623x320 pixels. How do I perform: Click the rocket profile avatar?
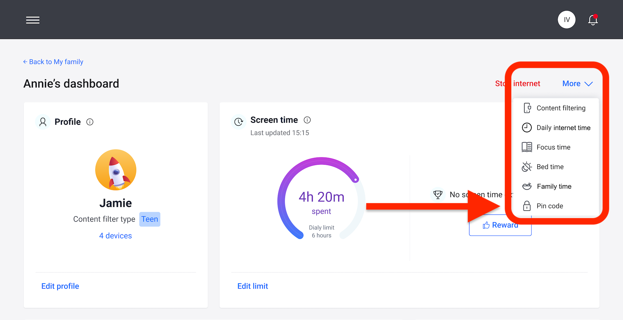click(x=116, y=170)
